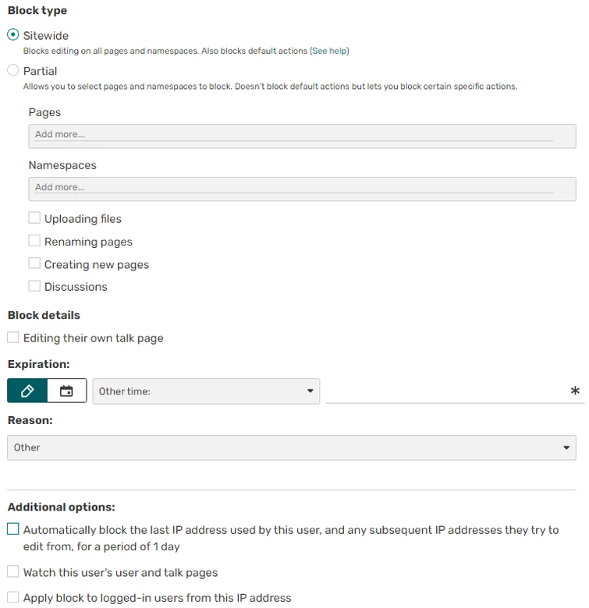589x608 pixels.
Task: Check Watch this user's user and talk pages
Action: click(x=13, y=572)
